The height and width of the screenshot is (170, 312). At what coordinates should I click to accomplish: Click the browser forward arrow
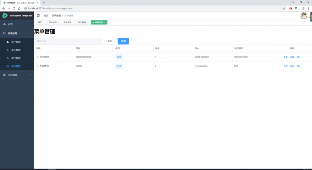(x=9, y=8)
